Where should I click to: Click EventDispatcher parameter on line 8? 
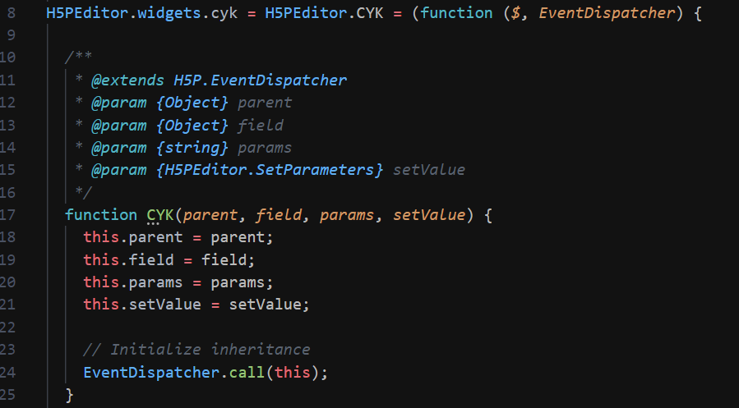[607, 13]
